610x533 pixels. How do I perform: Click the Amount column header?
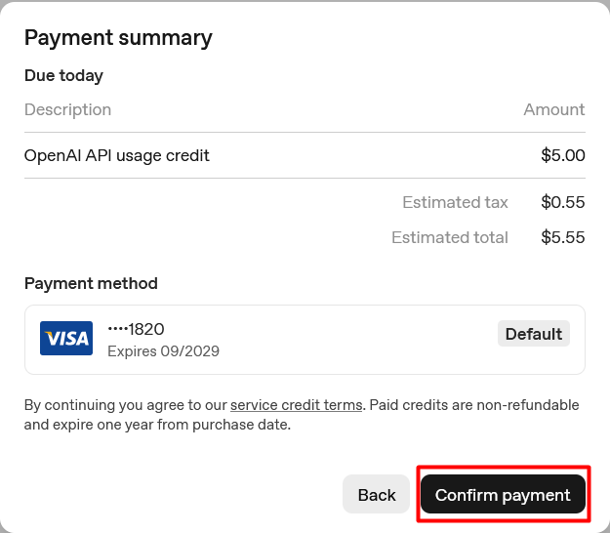(553, 109)
